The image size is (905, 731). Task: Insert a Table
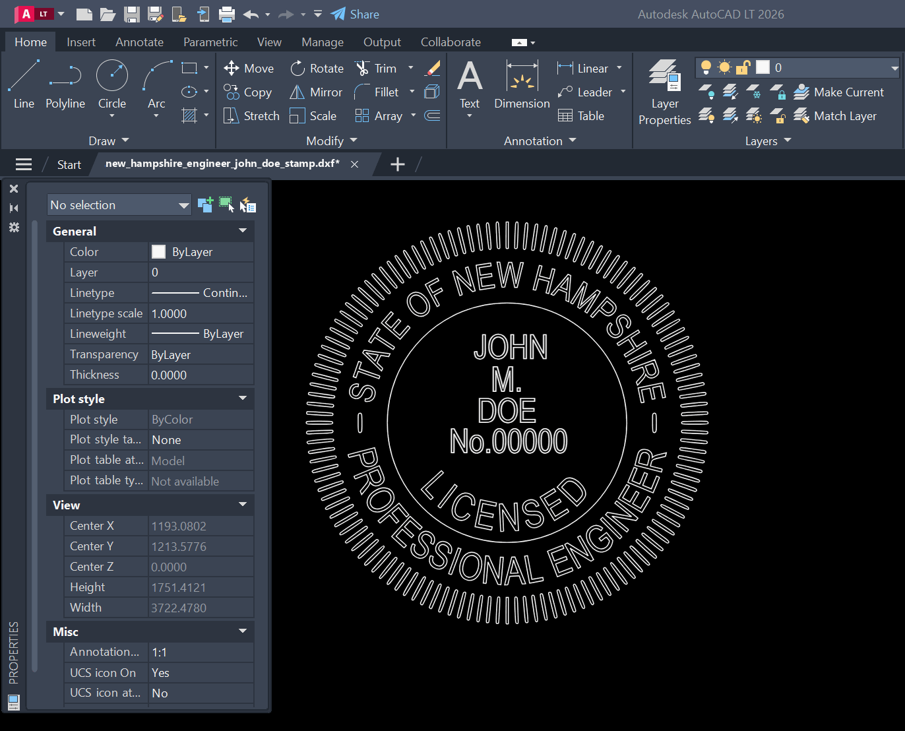click(x=581, y=116)
